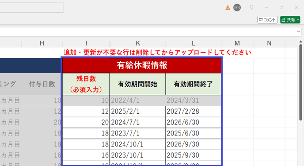Select cell with date 2026/9/30

[x=193, y=144]
